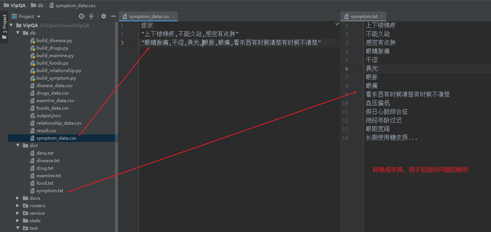Select symptom.txt in project tree
Image resolution: width=491 pixels, height=232 pixels.
(50, 191)
